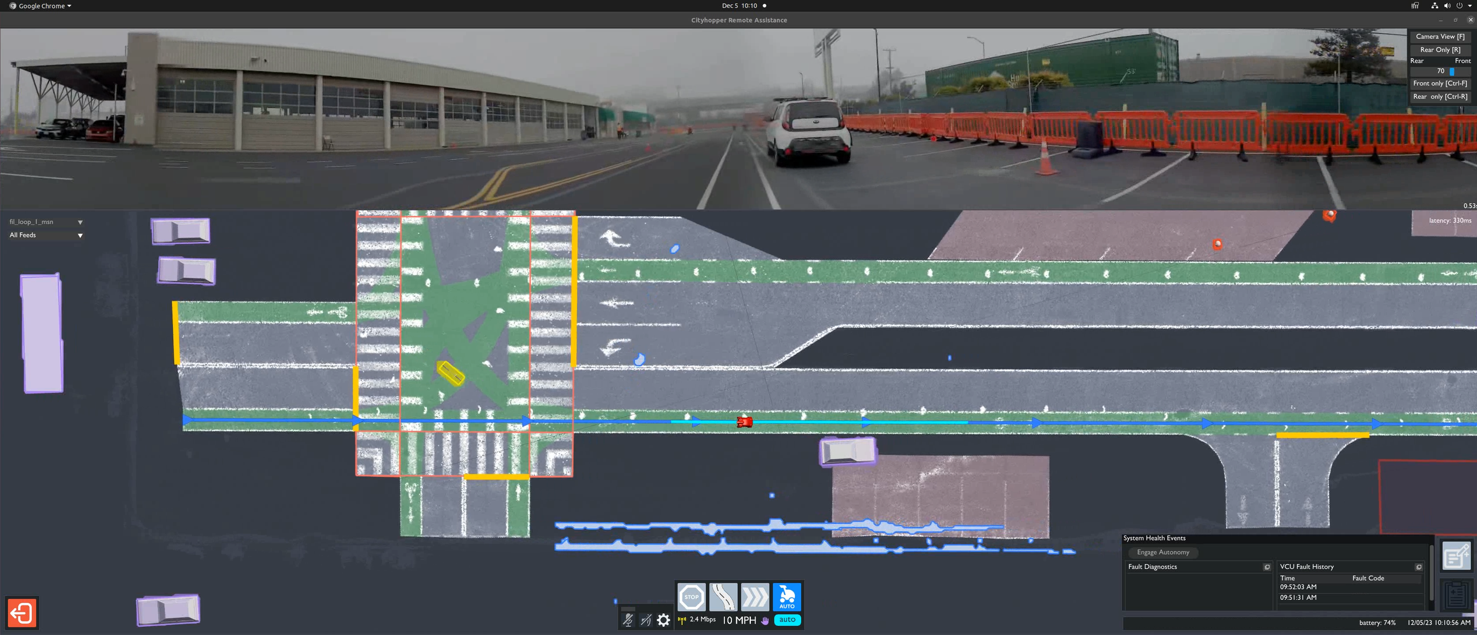Pop out the Fault Diagnostics panel

pyautogui.click(x=1267, y=567)
